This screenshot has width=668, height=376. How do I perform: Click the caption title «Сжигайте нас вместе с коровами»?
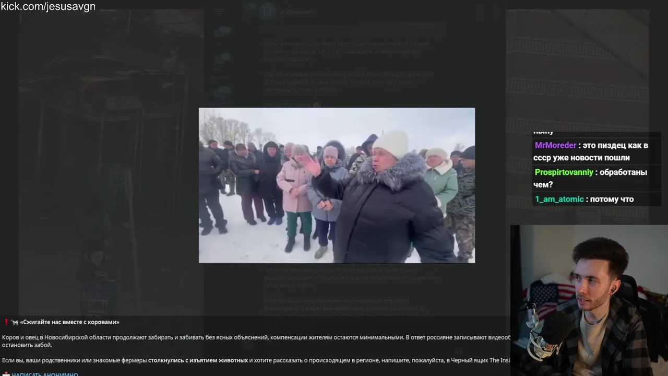tap(69, 322)
